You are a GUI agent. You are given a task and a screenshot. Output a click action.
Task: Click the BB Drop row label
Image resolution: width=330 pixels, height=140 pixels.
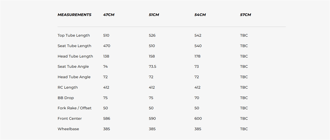(x=66, y=98)
